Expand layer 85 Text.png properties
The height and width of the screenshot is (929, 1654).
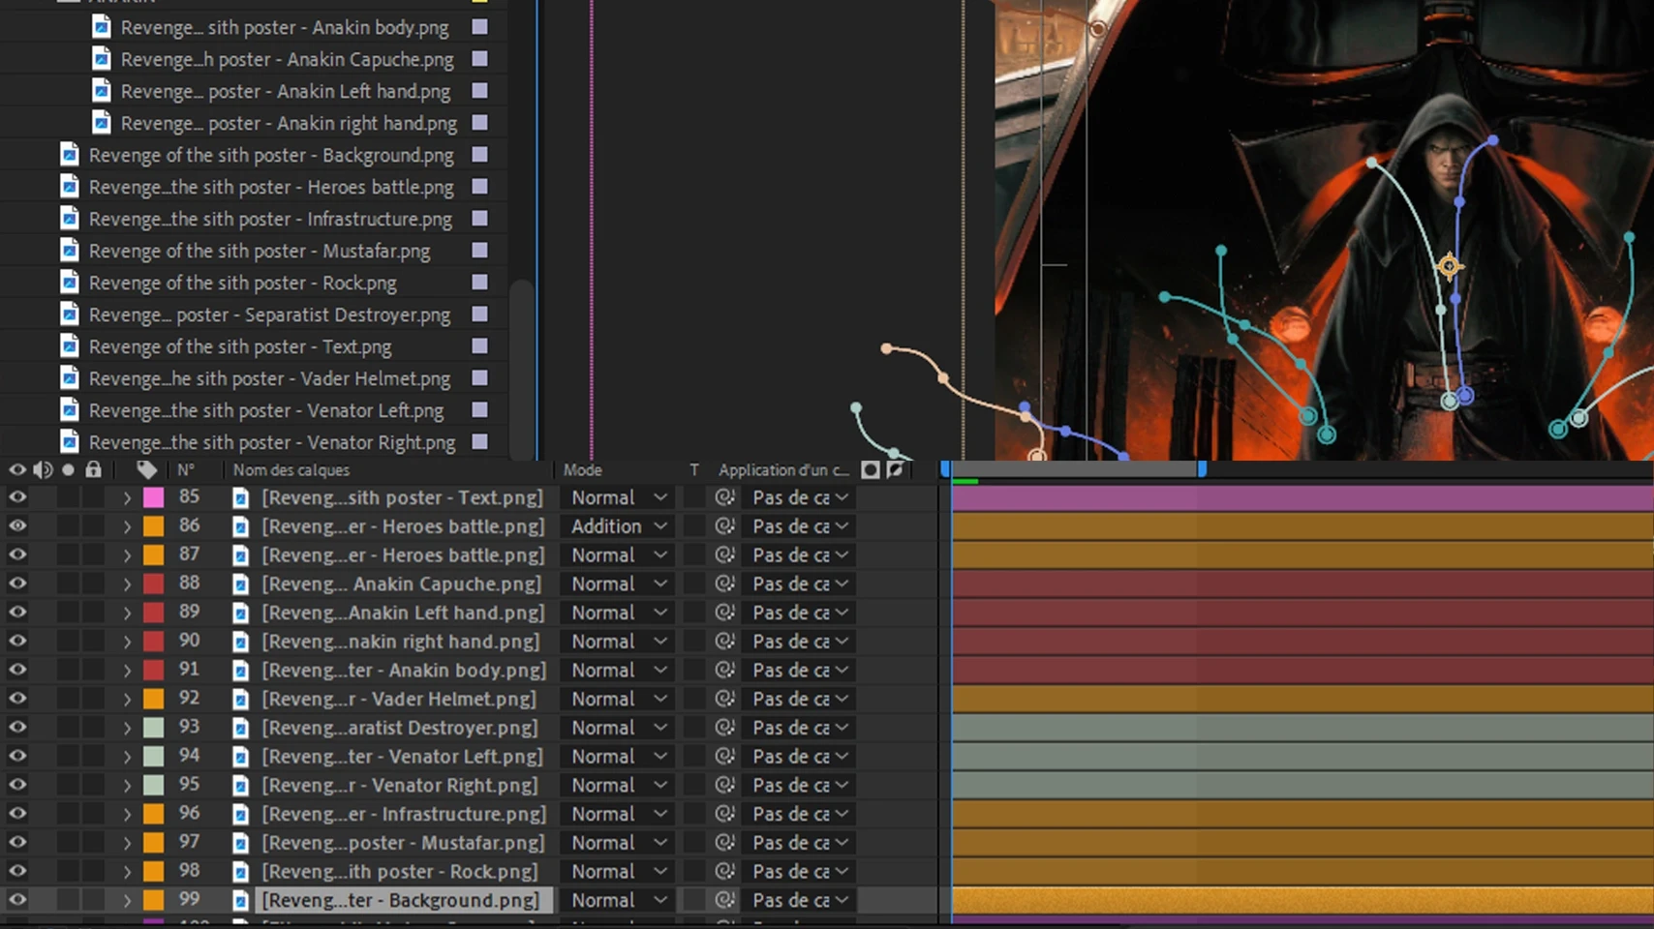(x=127, y=497)
